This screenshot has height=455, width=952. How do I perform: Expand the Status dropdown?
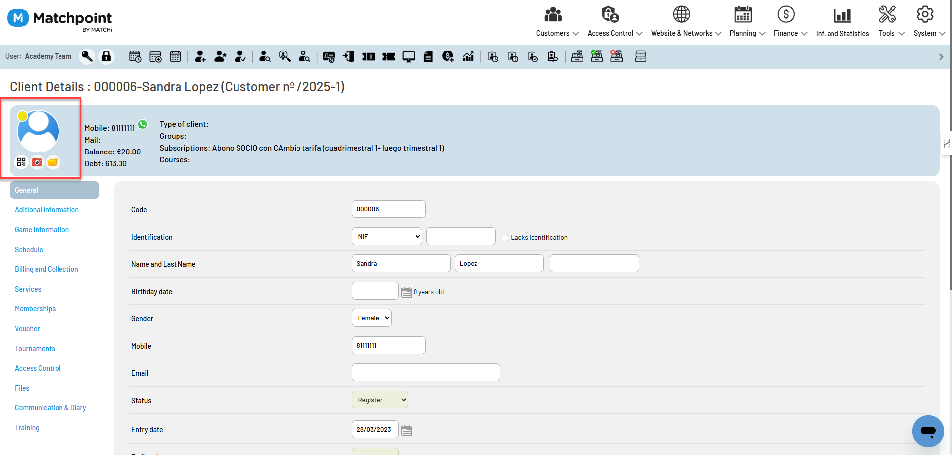[379, 400]
